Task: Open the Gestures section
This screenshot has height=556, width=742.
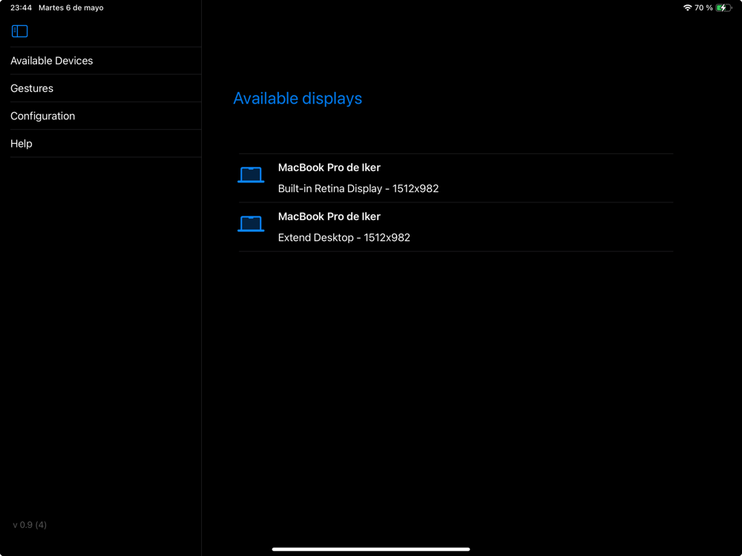Action: 105,88
